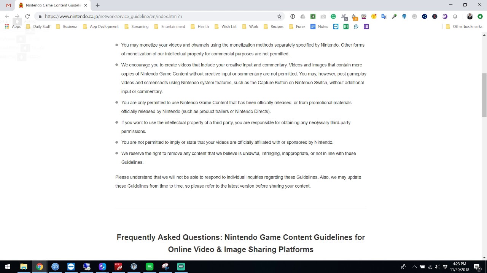
Task: Open the 1Password extension in the toolbar
Action: [293, 16]
